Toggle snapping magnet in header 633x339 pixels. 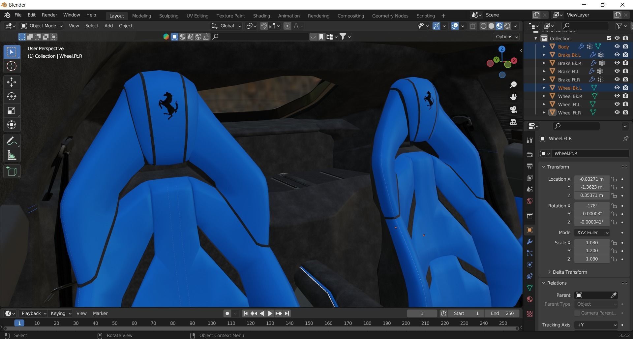tap(264, 26)
